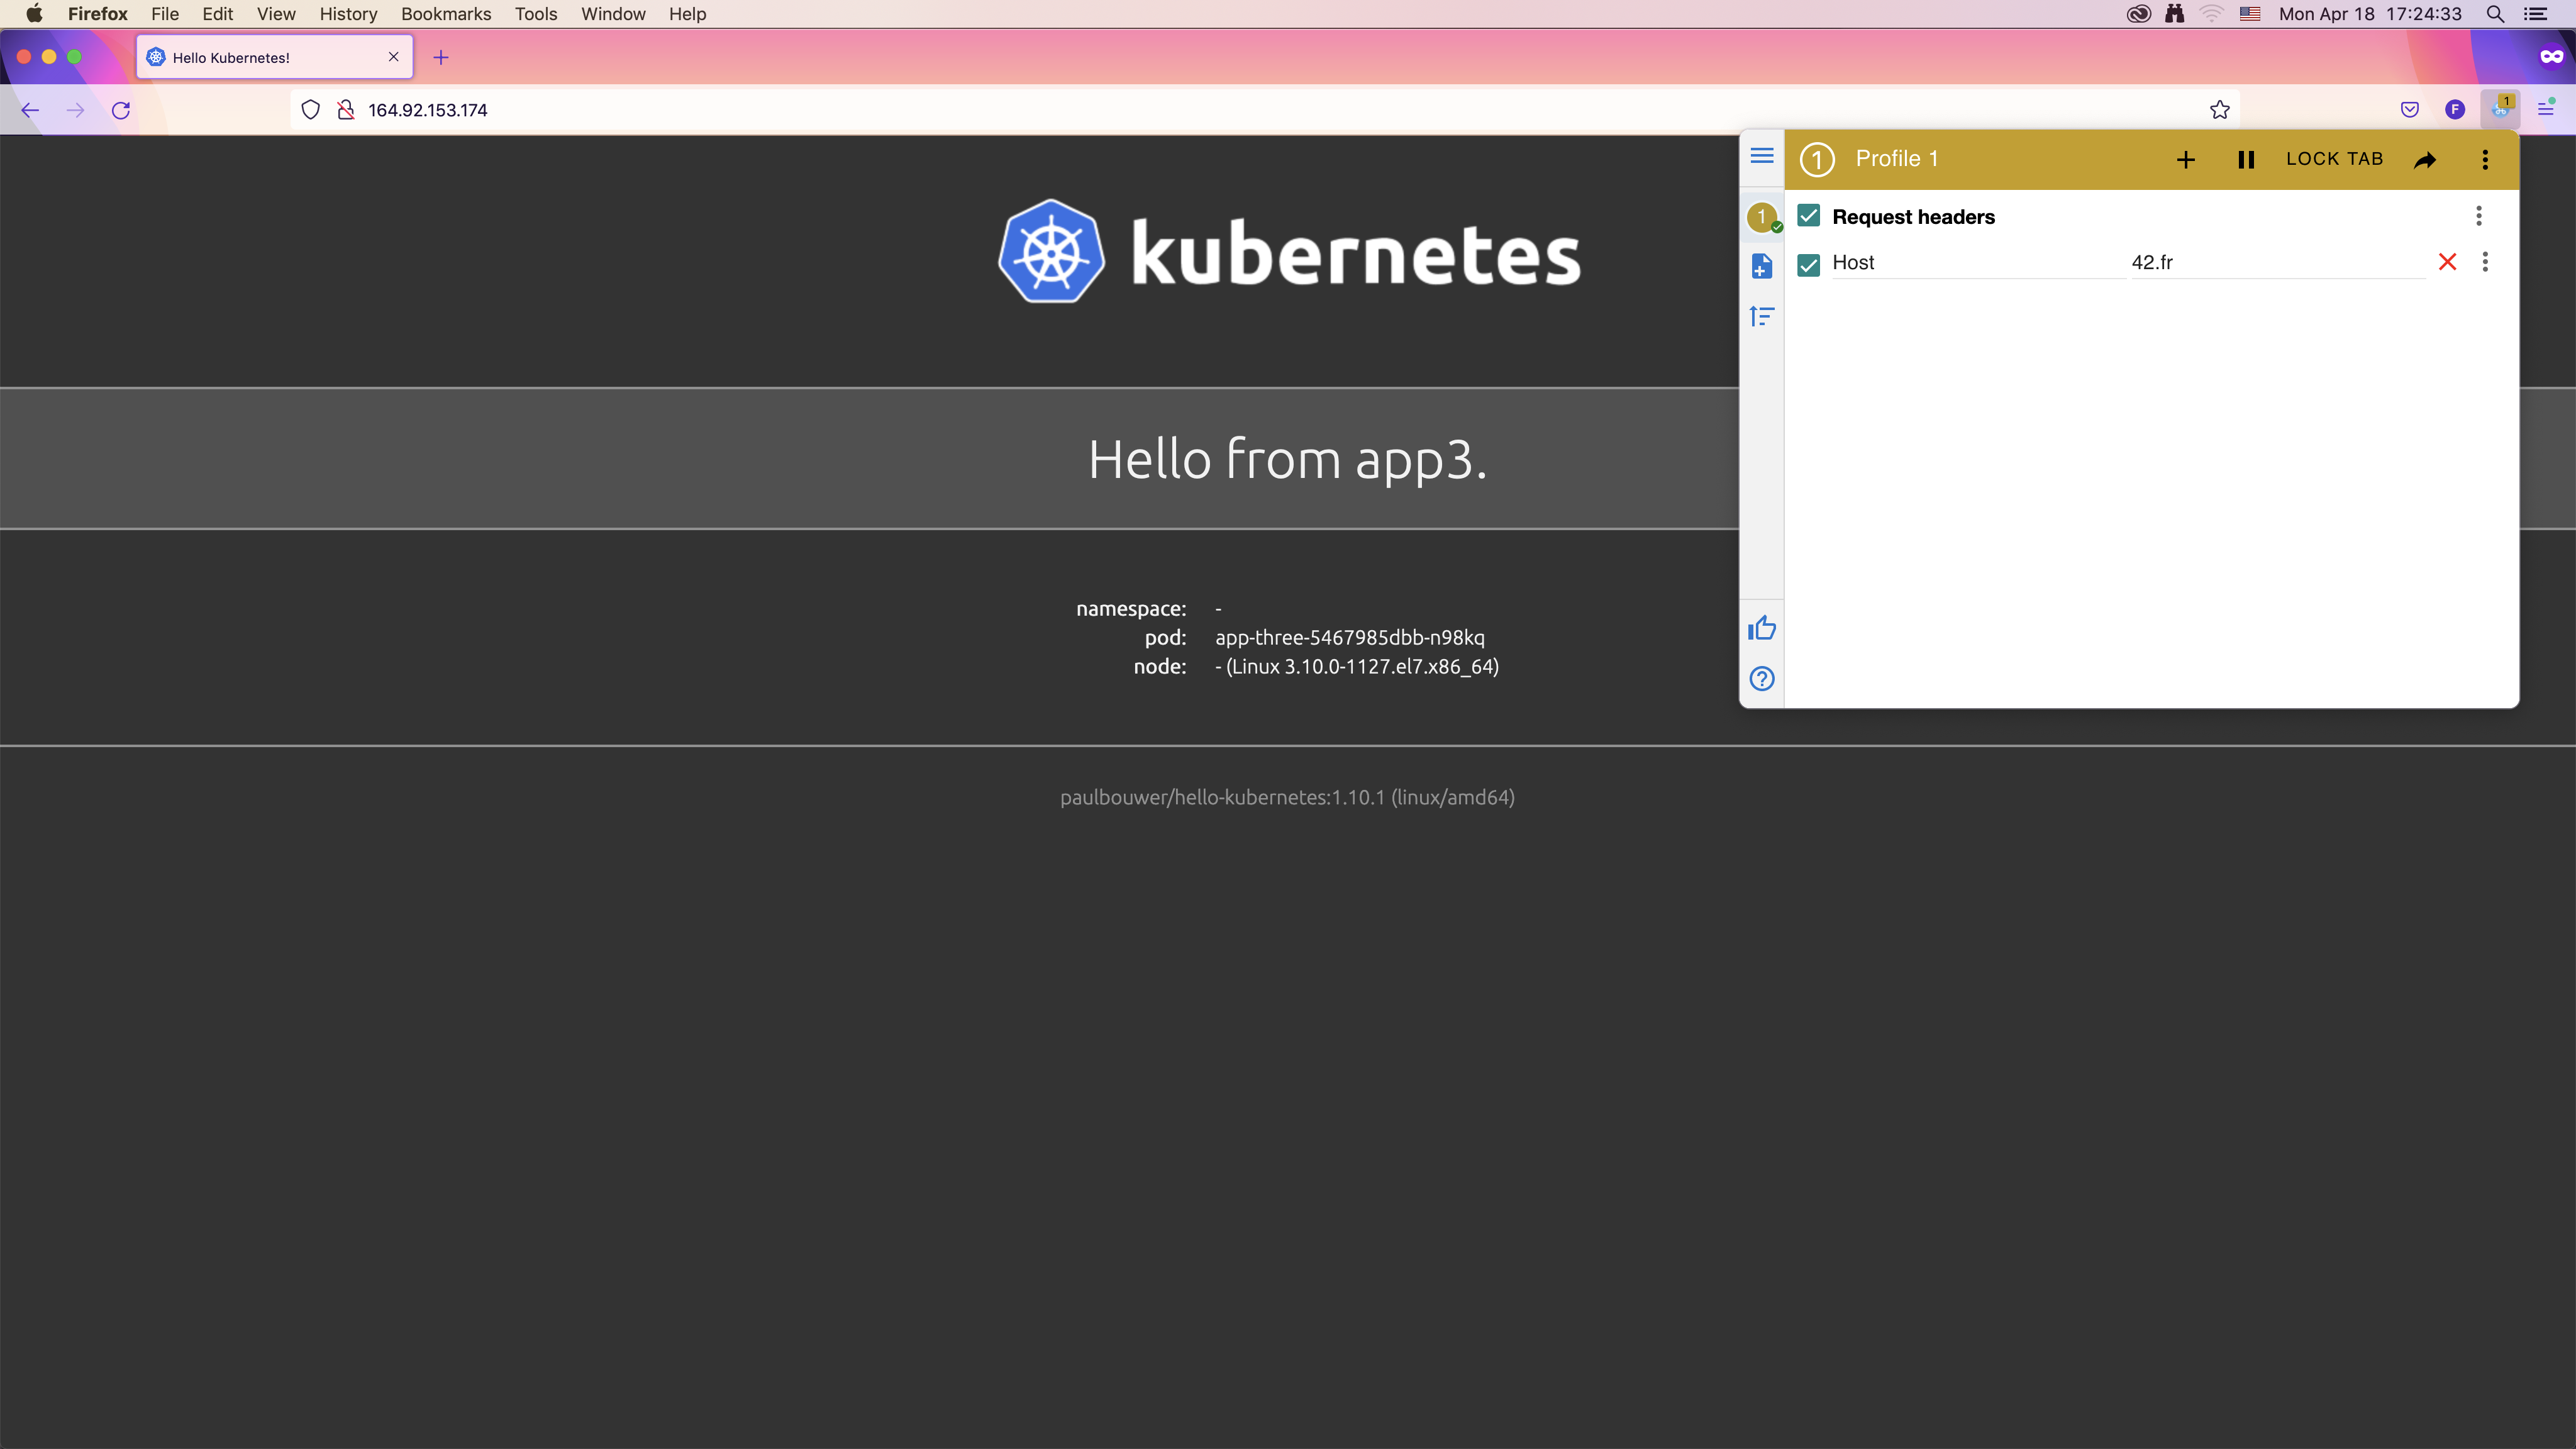The width and height of the screenshot is (2576, 1449).
Task: Delete the Host header with the red X
Action: (x=2448, y=262)
